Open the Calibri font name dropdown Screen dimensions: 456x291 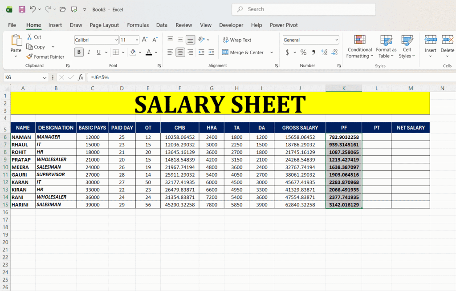coord(116,40)
